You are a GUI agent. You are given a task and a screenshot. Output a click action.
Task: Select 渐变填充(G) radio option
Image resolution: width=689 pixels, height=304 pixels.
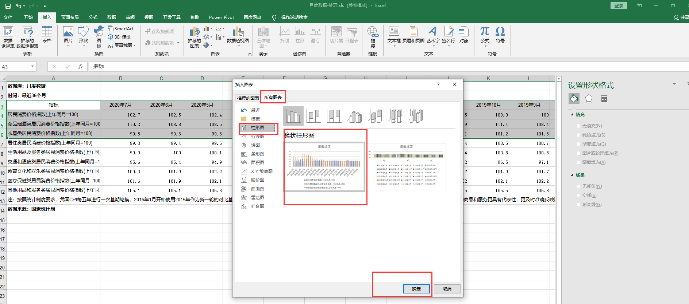coord(591,144)
